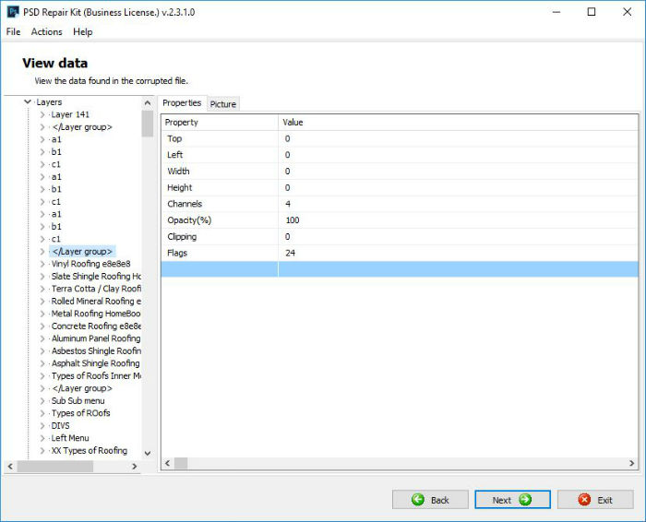The height and width of the screenshot is (522, 646).
Task: Open the File menu
Action: [13, 31]
